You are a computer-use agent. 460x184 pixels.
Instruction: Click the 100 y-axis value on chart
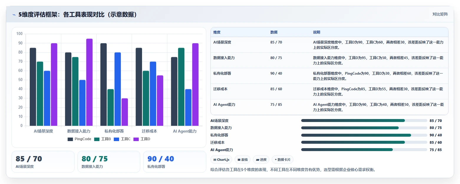[19, 34]
